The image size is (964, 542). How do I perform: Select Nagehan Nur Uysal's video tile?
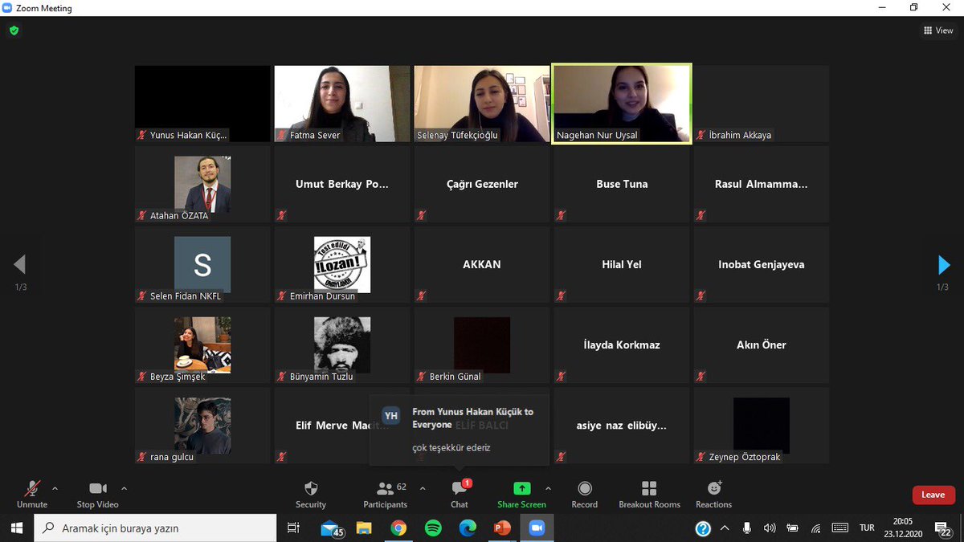pyautogui.click(x=622, y=104)
